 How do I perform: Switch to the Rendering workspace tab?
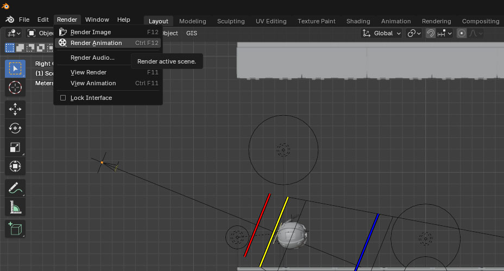(x=436, y=21)
